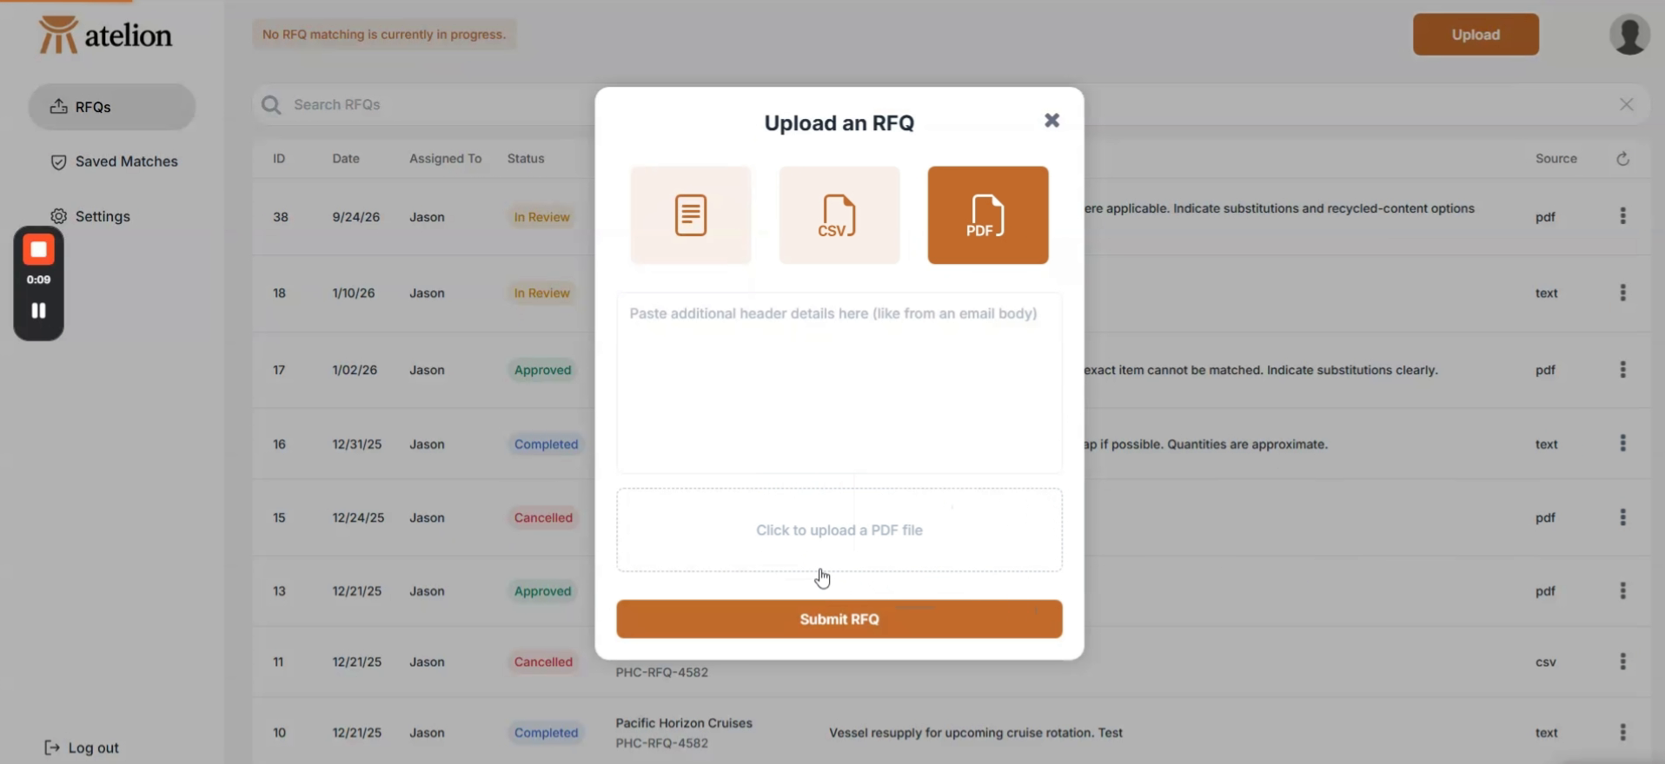Open row actions menu for RFQ 15

pos(1622,517)
